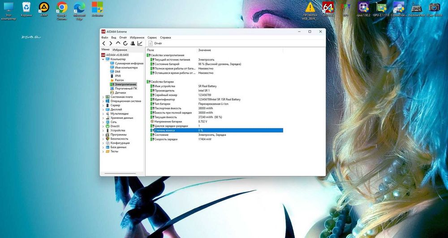
Task: Switch to the Избранное tab in the sidebar
Action: 120,50
